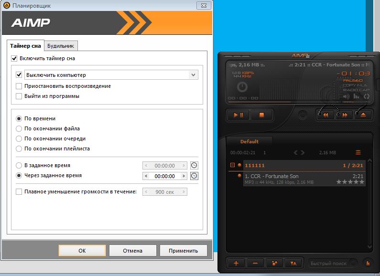Click the playlist scrollbar down arrow
Image resolution: width=380 pixels, height=276 pixels.
point(369,247)
